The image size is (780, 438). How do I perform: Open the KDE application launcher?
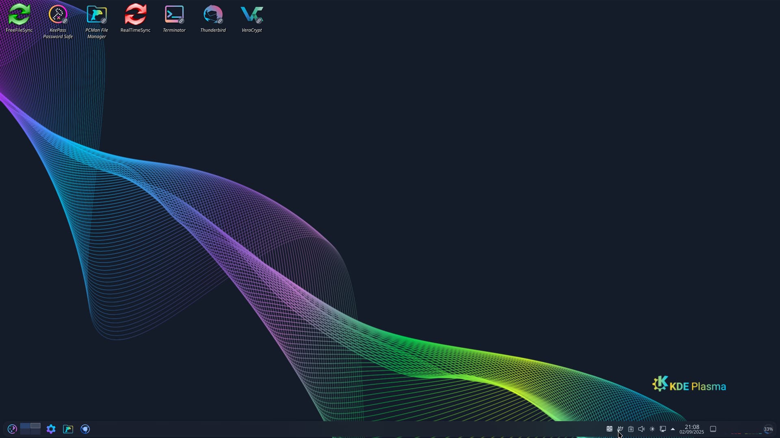[x=12, y=429]
